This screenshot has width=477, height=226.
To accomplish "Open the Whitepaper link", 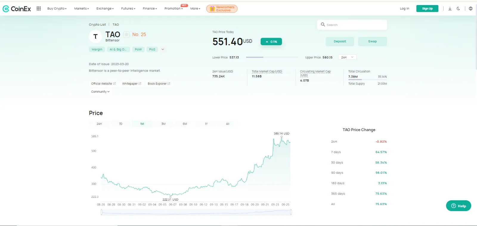I will pos(131,83).
